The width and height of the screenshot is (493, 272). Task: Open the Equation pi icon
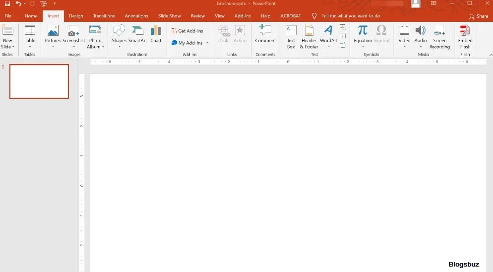click(363, 31)
